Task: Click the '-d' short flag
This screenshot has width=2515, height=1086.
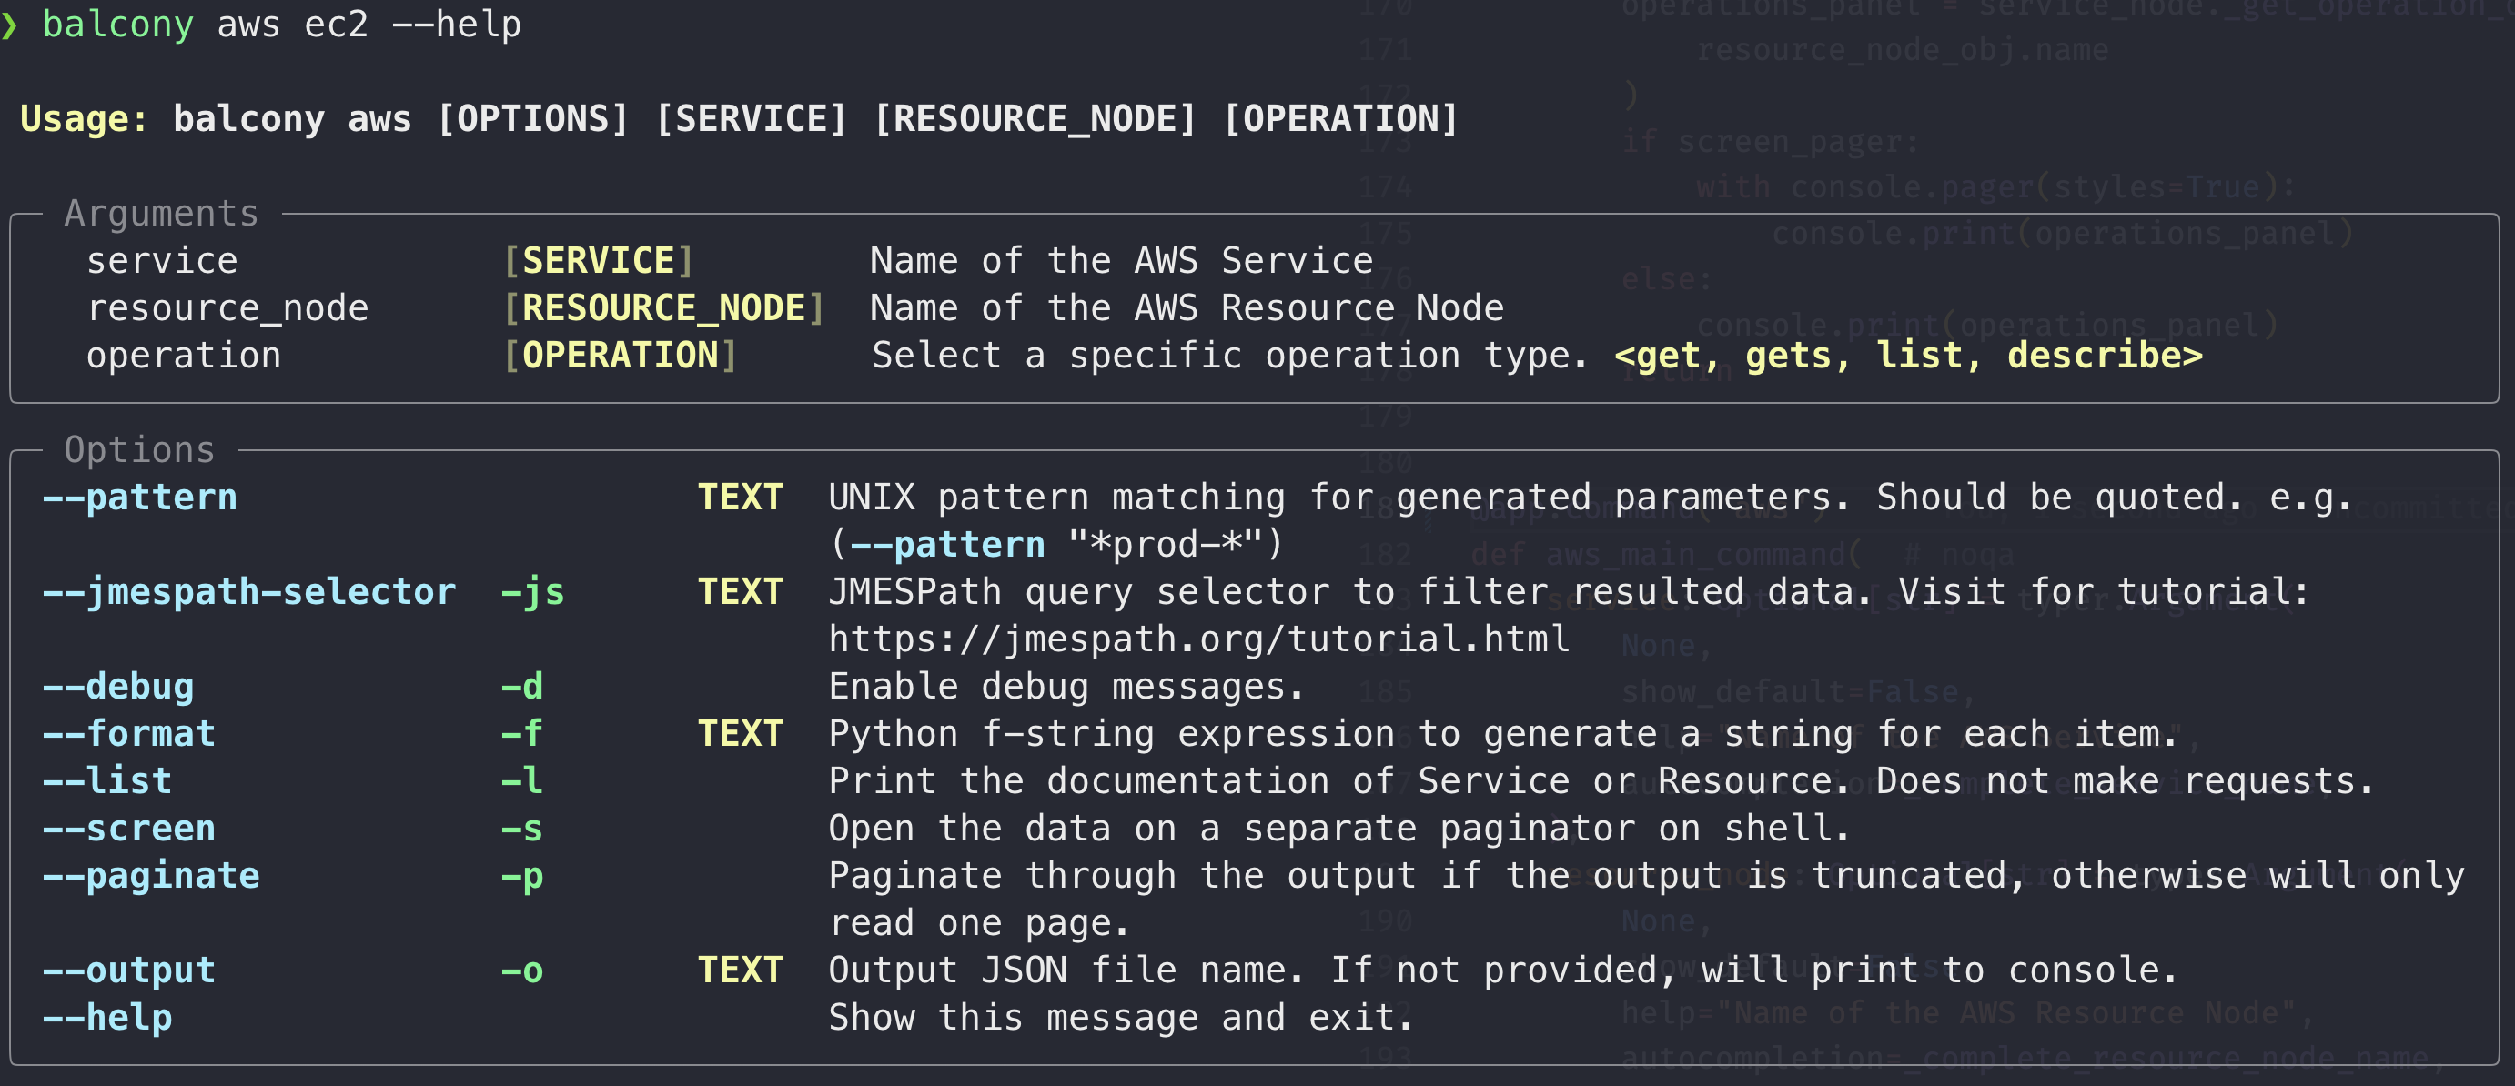Action: pos(522,687)
